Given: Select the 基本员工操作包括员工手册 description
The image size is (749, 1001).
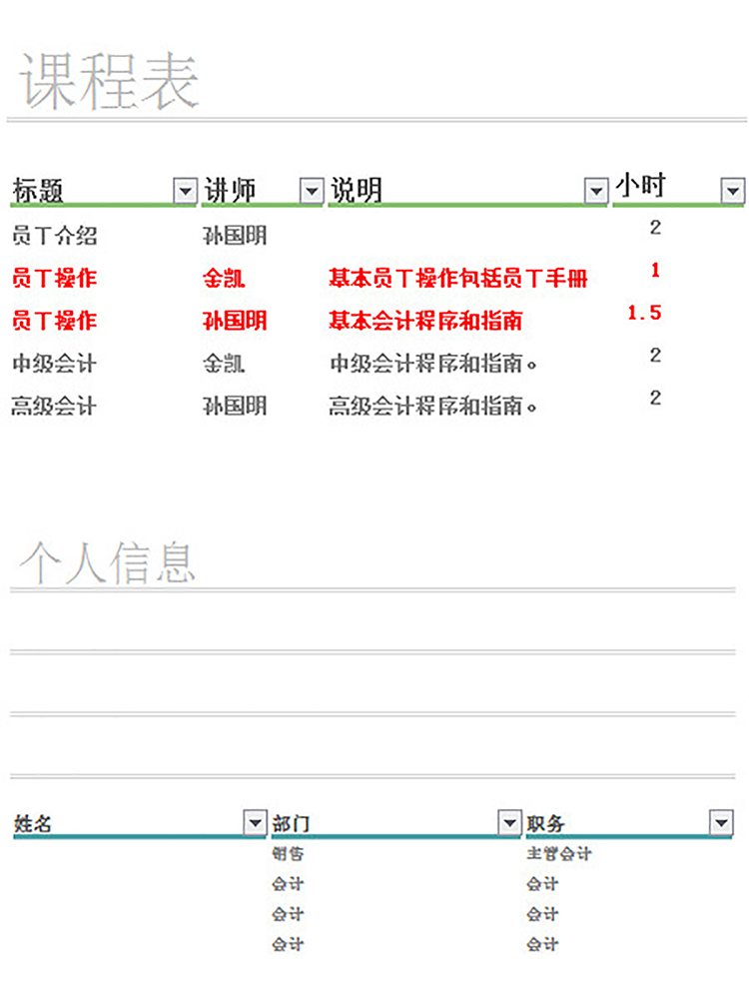Looking at the screenshot, I should [x=458, y=279].
